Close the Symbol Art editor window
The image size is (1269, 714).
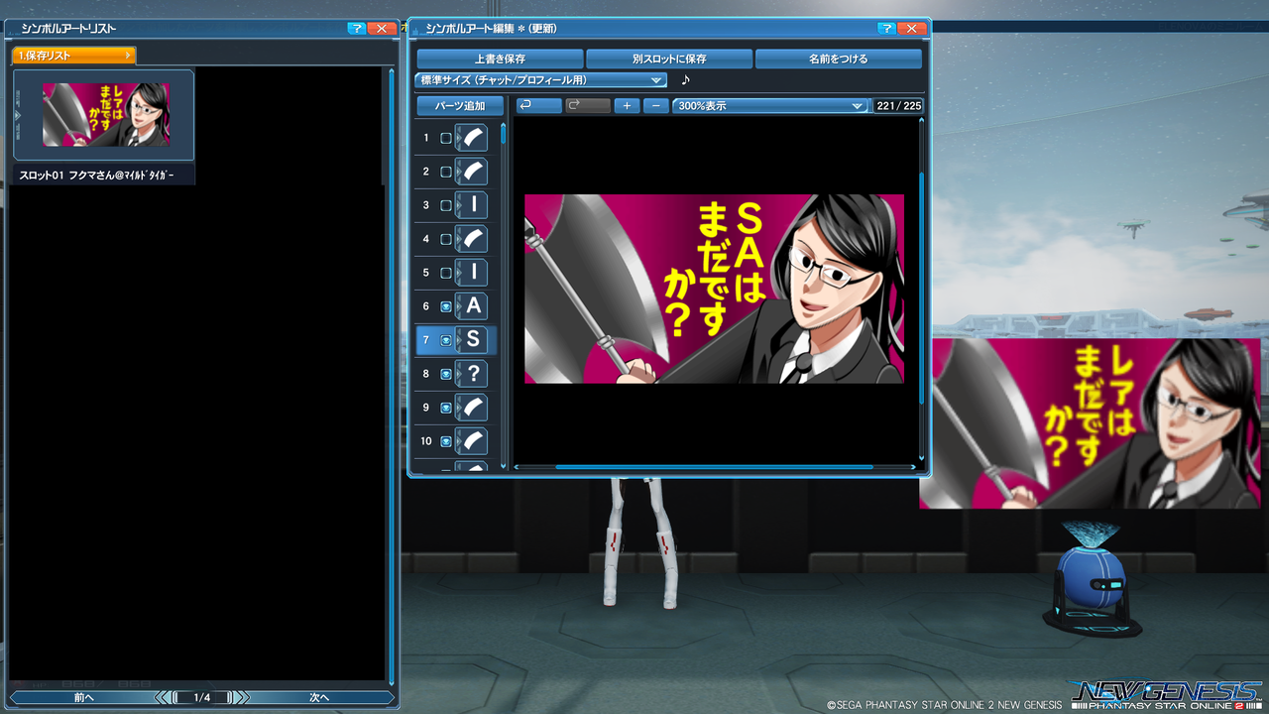(x=912, y=29)
